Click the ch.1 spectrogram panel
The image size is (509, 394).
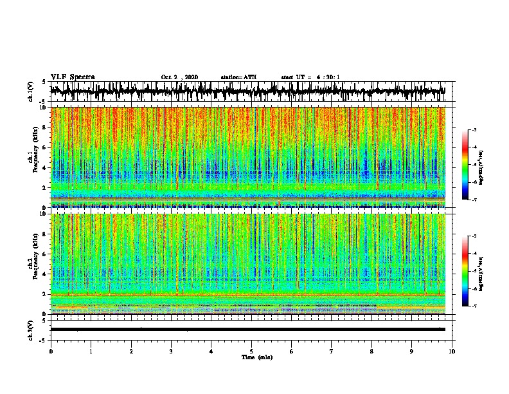(x=248, y=157)
